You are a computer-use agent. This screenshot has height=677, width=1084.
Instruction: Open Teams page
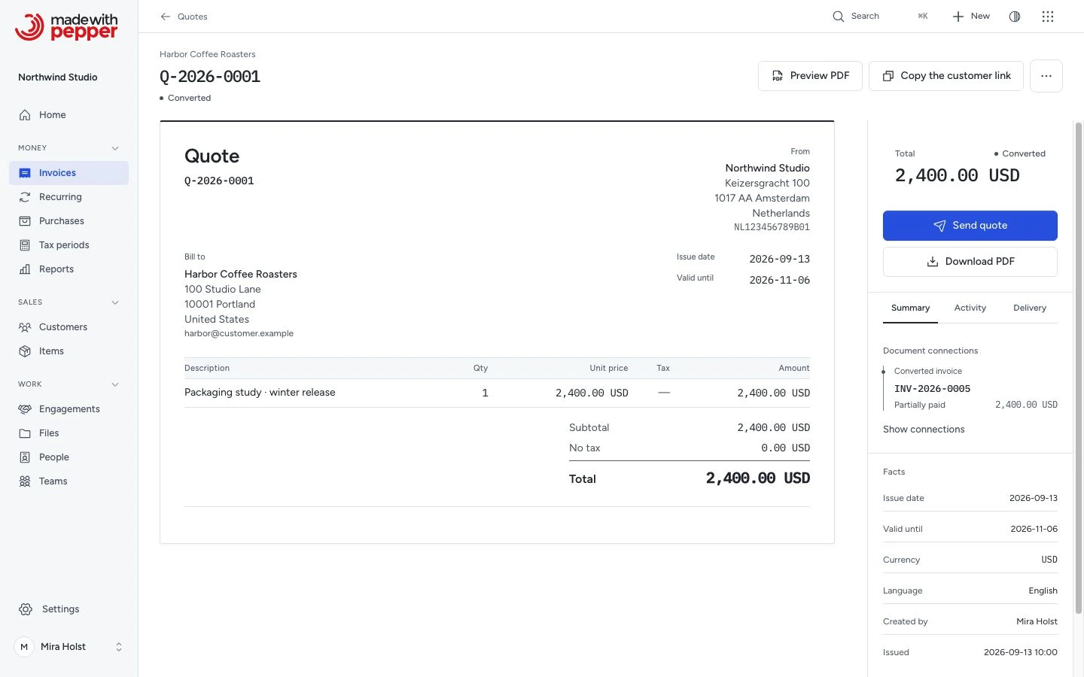69,481
